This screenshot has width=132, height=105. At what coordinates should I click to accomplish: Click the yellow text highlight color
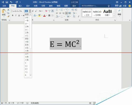click(x=39, y=16)
